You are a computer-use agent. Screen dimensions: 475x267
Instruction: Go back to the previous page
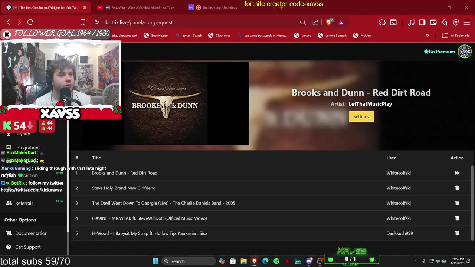coord(8,22)
